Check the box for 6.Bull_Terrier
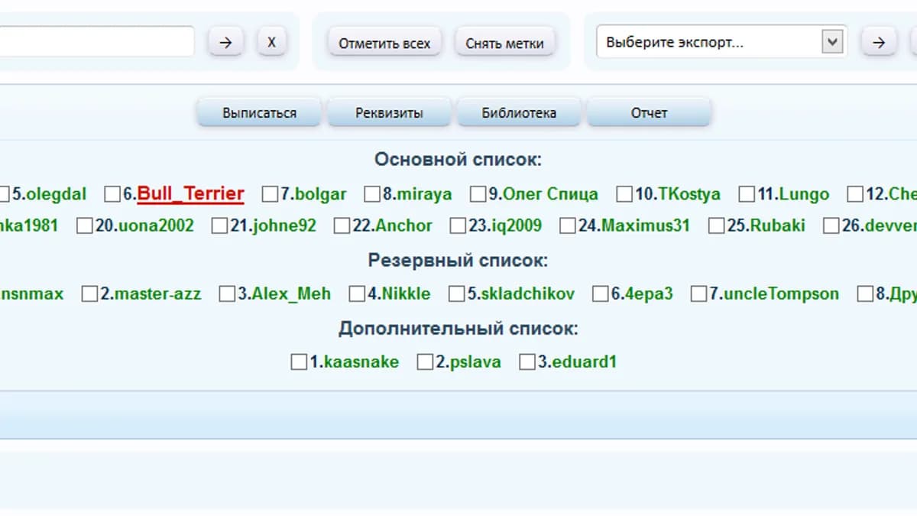Image resolution: width=917 pixels, height=516 pixels. [x=112, y=194]
